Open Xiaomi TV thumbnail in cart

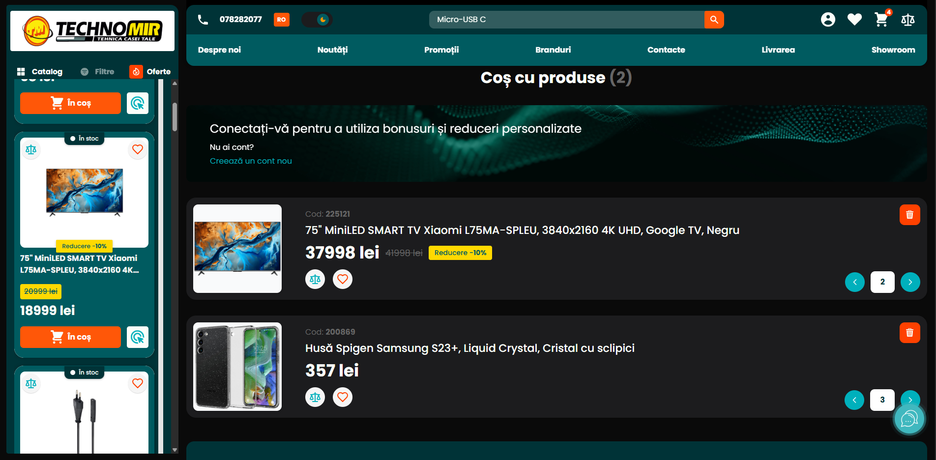pos(237,249)
